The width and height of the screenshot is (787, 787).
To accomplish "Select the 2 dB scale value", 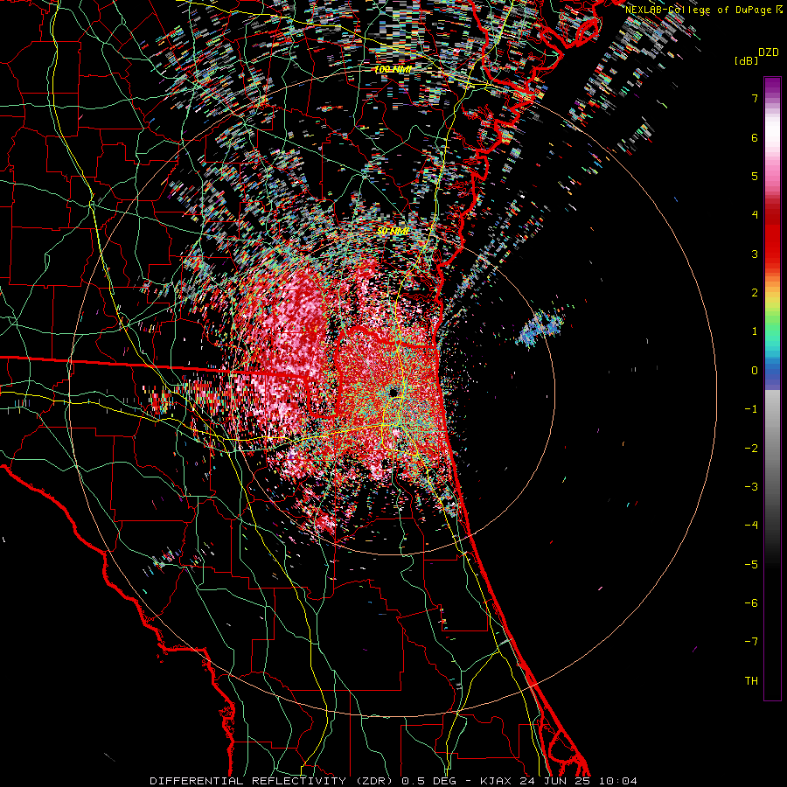I will (755, 293).
